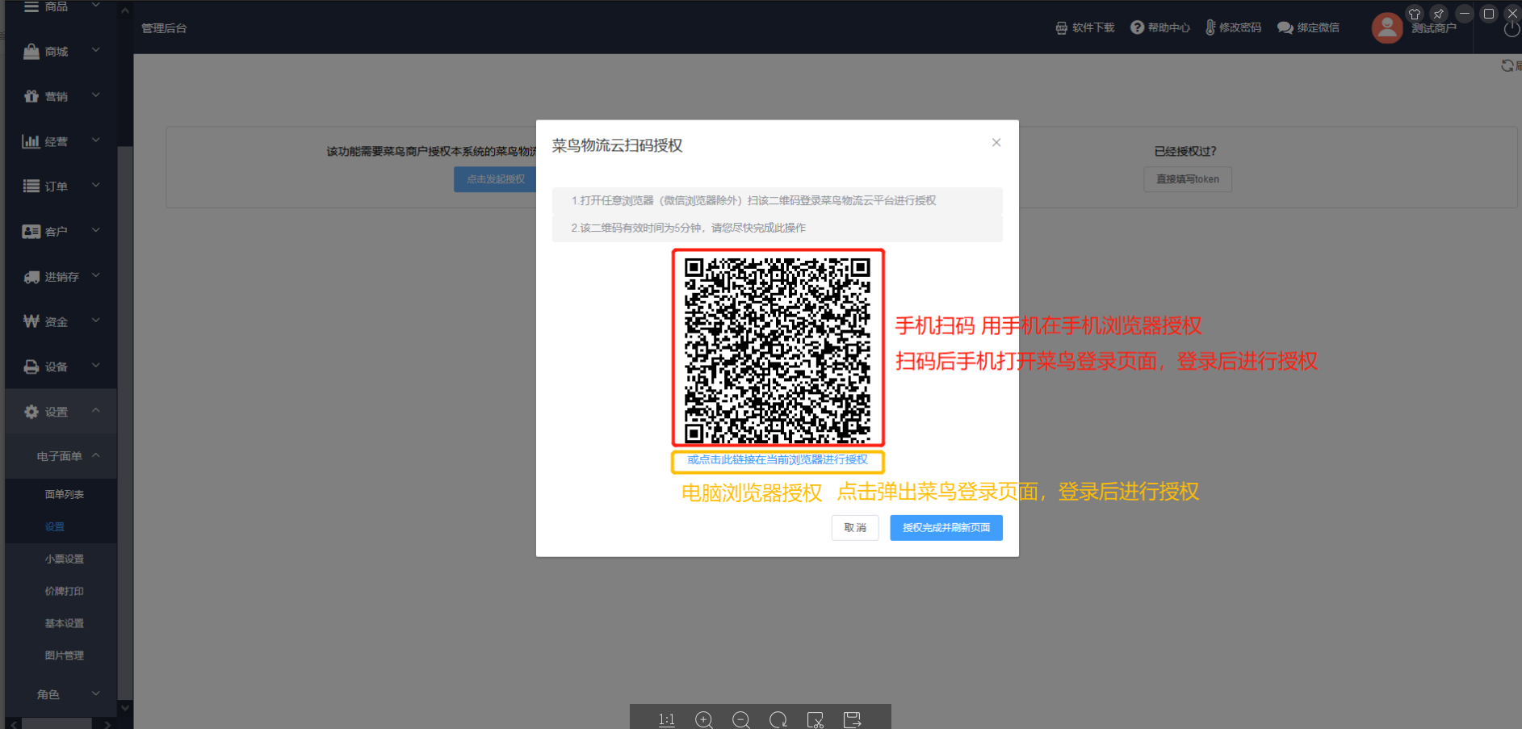1522x729 pixels.
Task: Expand the 客户 chevron
Action: [96, 231]
